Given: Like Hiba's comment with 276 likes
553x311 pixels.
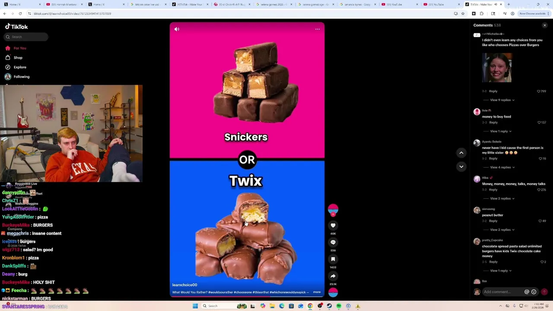Looking at the screenshot, I should click(539, 190).
